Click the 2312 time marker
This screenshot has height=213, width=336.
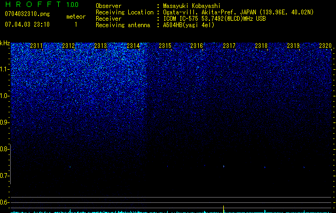[68, 45]
